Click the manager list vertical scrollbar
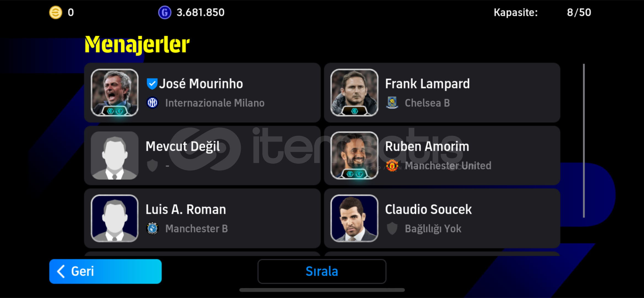Image resolution: width=644 pixels, height=298 pixels. tap(584, 141)
